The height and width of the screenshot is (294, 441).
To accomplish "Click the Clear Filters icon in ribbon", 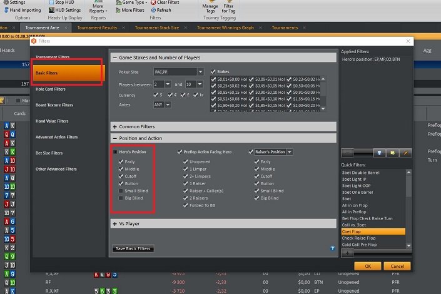I will pyautogui.click(x=153, y=3).
